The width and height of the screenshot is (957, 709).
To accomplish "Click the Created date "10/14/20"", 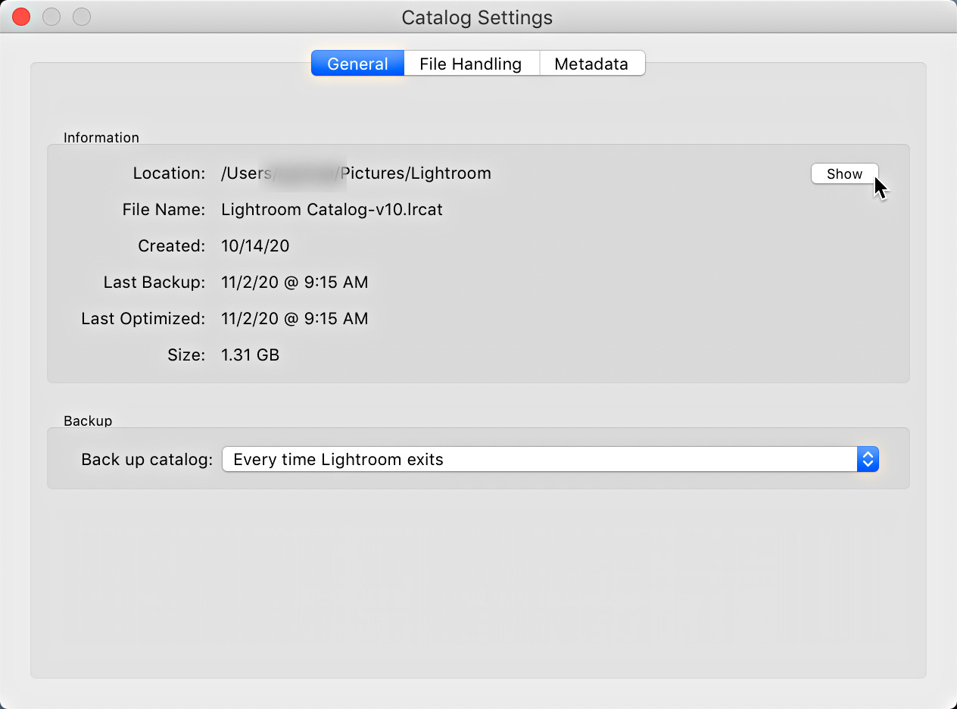I will 255,245.
